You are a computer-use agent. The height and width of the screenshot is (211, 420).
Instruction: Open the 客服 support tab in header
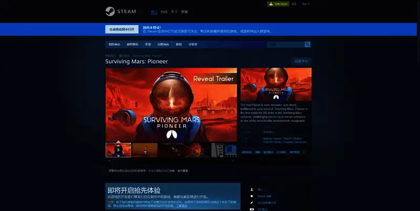pyautogui.click(x=184, y=12)
